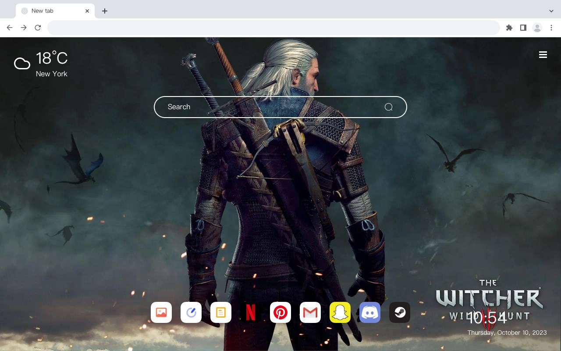Click into the Search field
This screenshot has width=561, height=351.
(x=280, y=107)
